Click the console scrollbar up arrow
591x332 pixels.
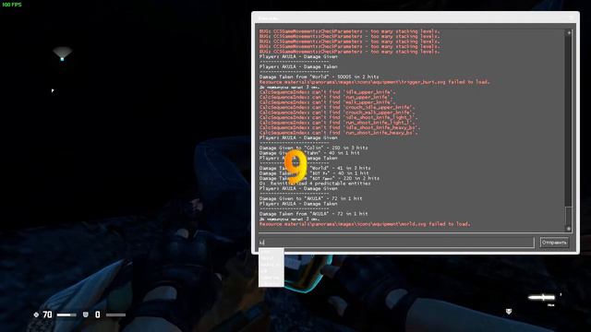(569, 33)
